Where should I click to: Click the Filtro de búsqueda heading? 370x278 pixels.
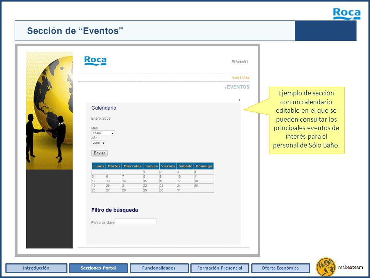click(x=114, y=210)
